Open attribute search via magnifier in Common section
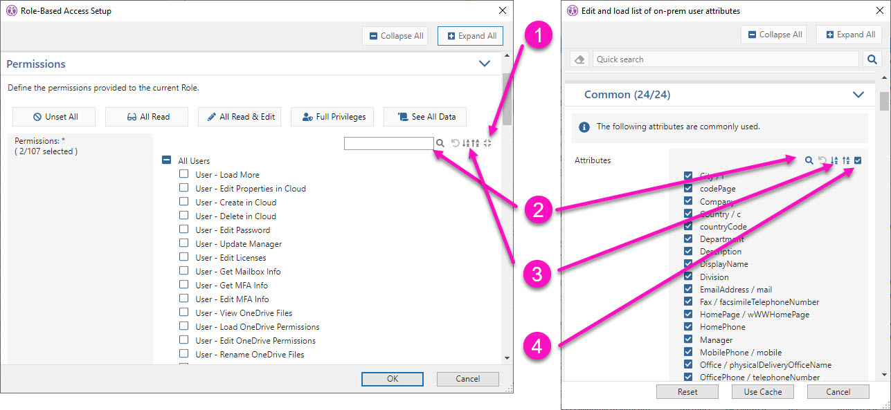 click(x=809, y=160)
